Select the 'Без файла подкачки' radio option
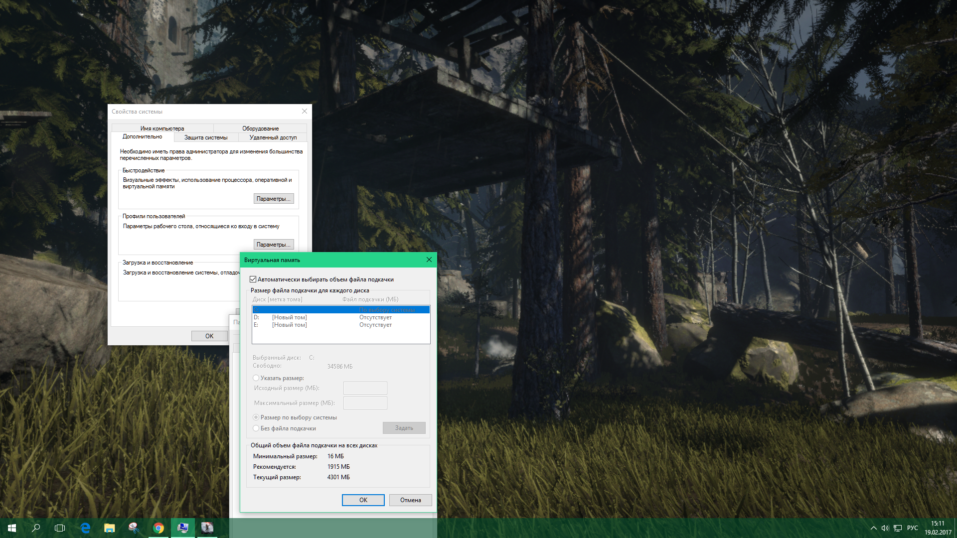The width and height of the screenshot is (957, 538). click(x=256, y=428)
